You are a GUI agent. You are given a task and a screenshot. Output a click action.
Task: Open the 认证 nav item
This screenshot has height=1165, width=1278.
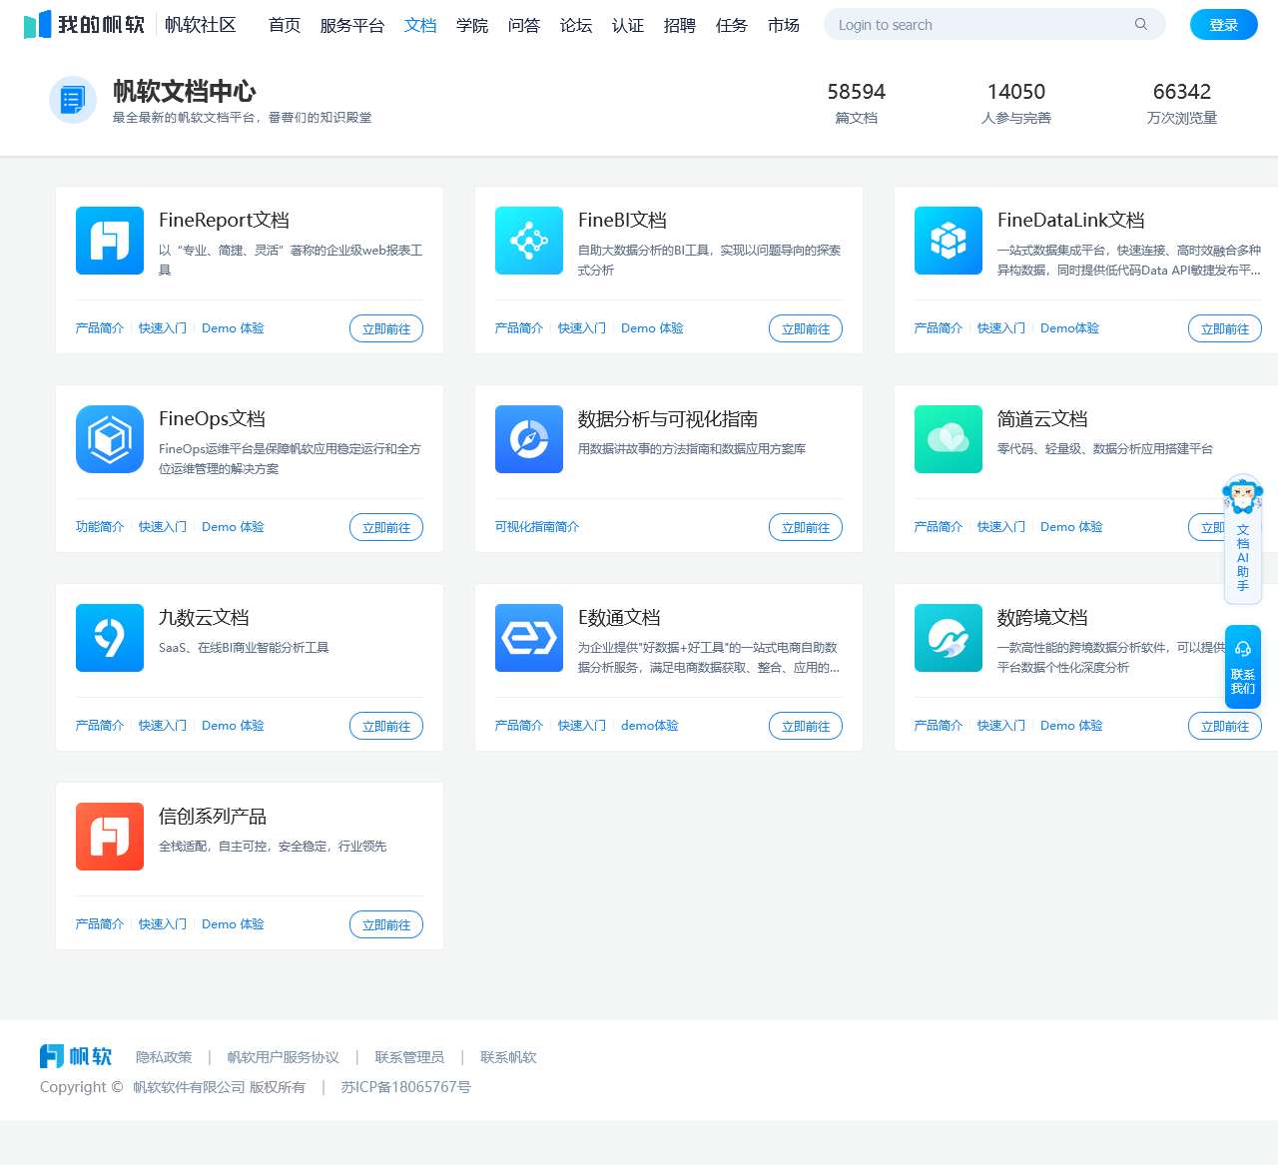click(628, 25)
